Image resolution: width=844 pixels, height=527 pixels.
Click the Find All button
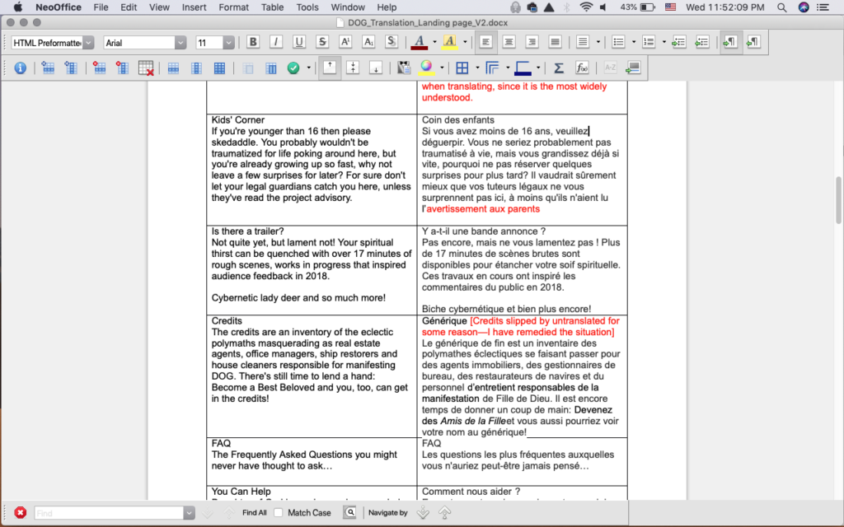(x=254, y=512)
